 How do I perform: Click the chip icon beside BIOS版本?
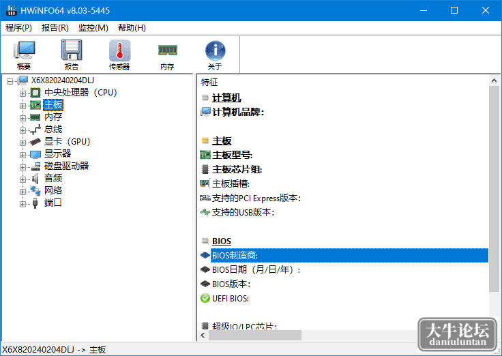[x=205, y=284]
